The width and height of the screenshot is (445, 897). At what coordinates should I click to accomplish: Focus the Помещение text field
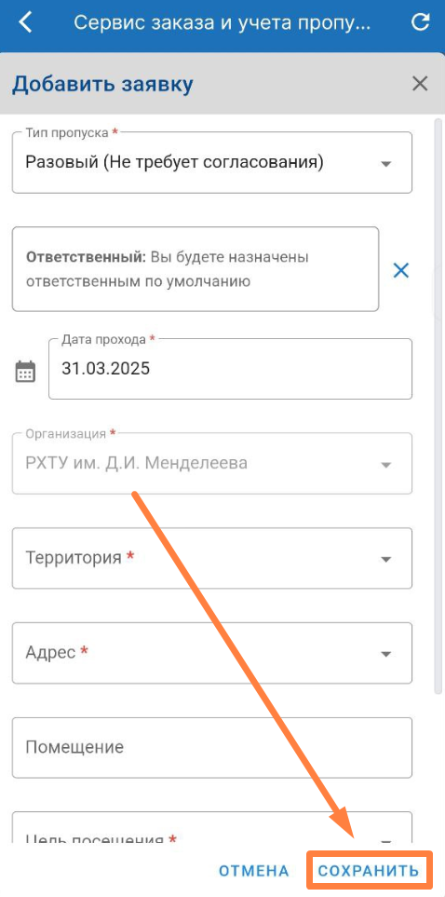(212, 748)
